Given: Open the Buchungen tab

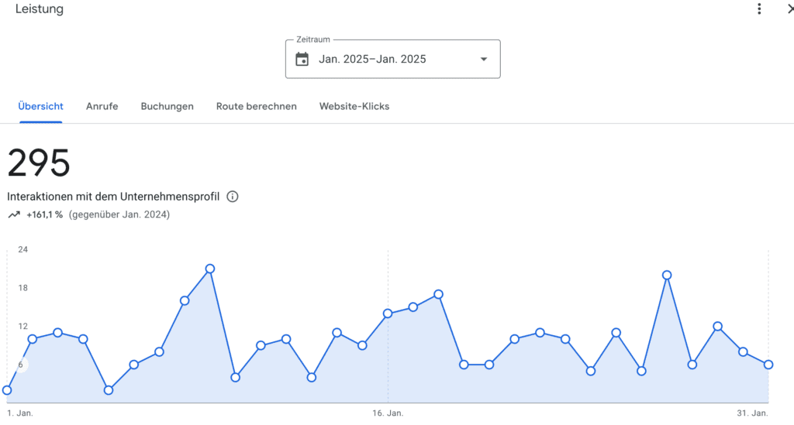Looking at the screenshot, I should pos(167,106).
